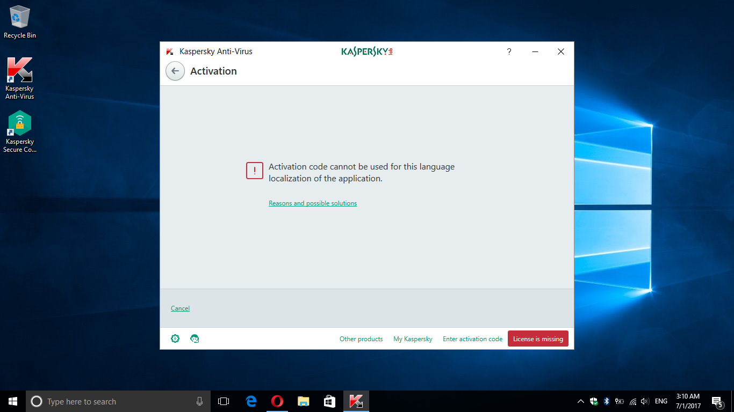Open Reasons and possible solutions link
734x412 pixels.
click(x=313, y=203)
